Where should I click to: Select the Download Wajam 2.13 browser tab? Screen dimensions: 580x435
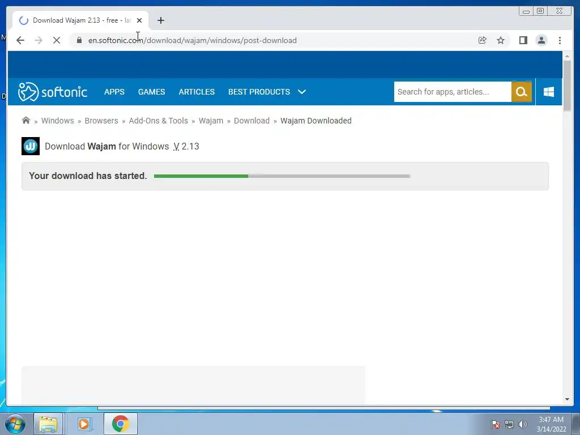pyautogui.click(x=80, y=20)
